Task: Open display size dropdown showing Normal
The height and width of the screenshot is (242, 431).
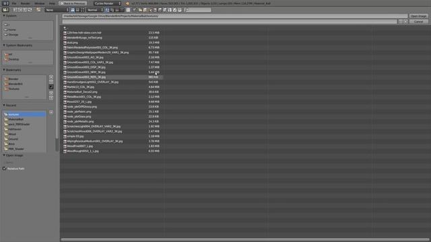Action: pos(95,10)
